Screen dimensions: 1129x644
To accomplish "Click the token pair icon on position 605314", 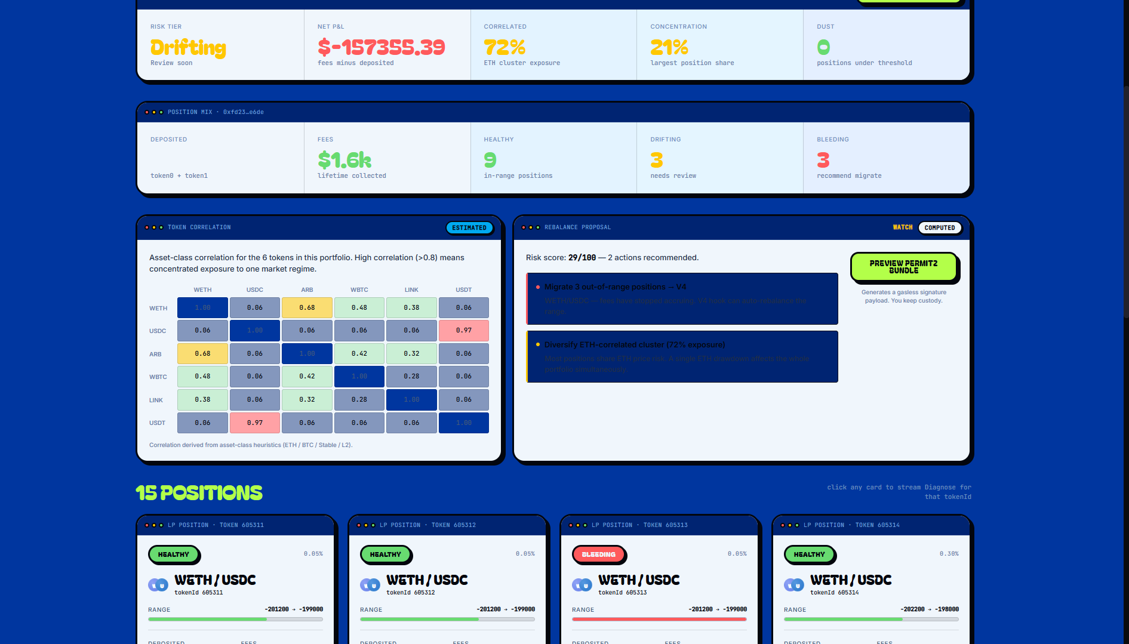I will [794, 585].
